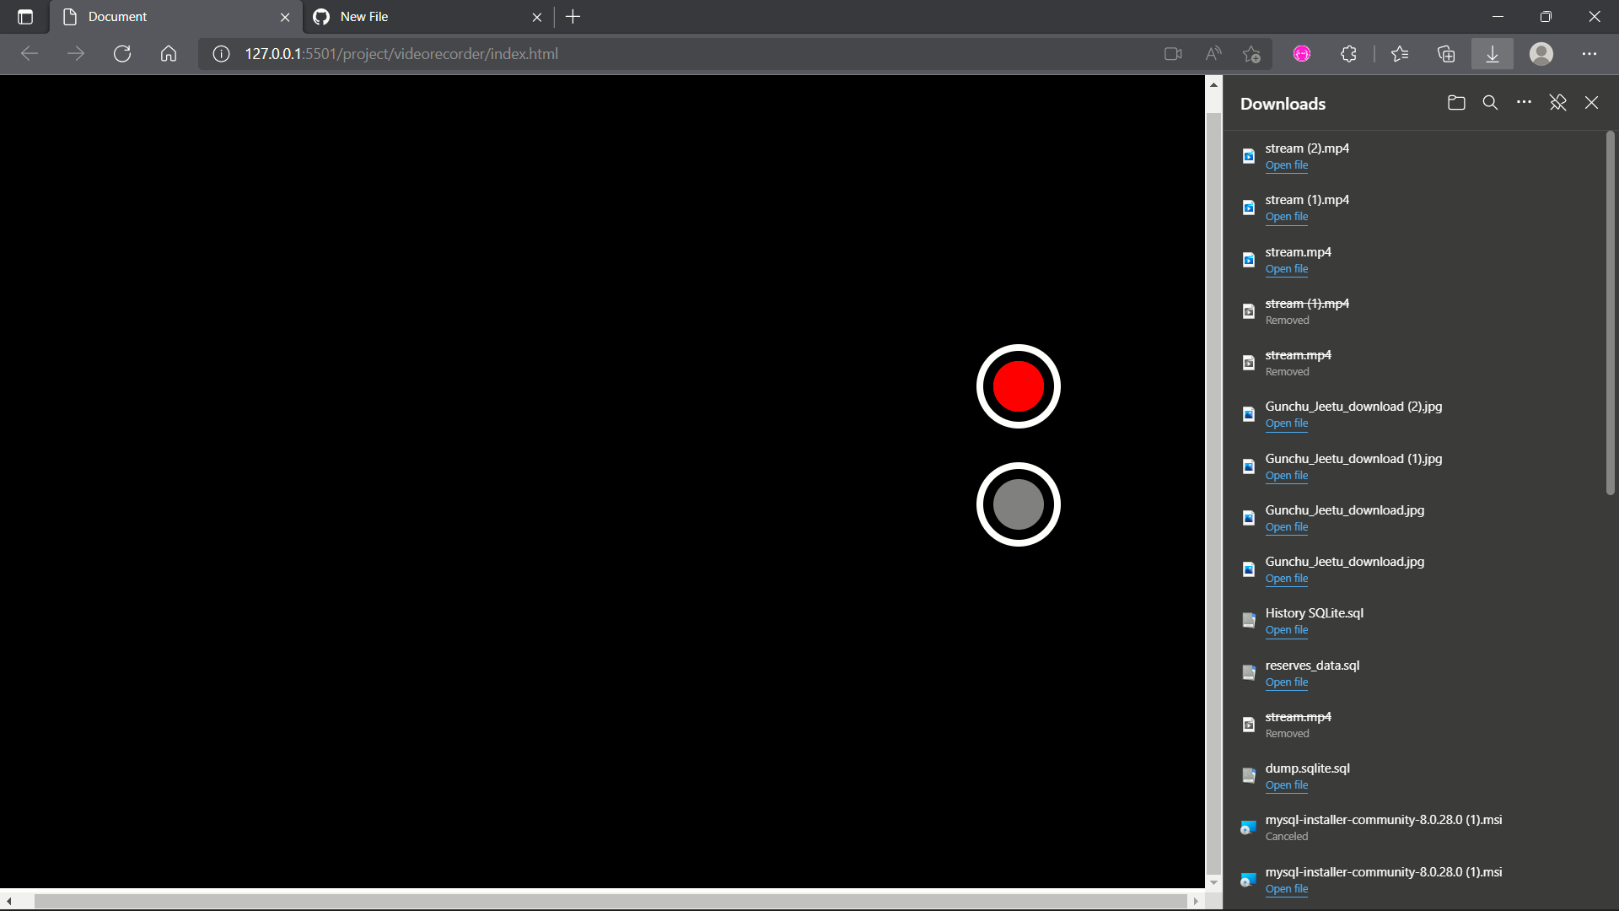Image resolution: width=1619 pixels, height=911 pixels.
Task: Click the gray capture button
Action: (1018, 504)
